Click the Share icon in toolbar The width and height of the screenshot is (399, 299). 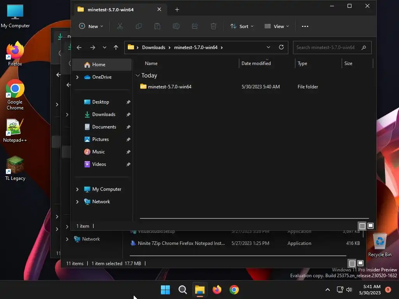[195, 26]
